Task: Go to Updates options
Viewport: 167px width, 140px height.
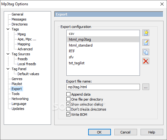Action: [x=18, y=109]
